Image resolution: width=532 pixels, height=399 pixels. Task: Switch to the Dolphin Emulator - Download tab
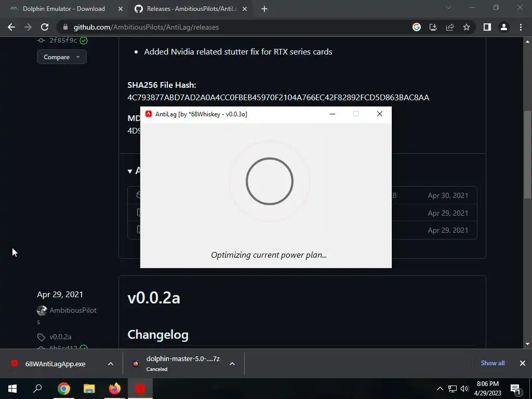[x=63, y=9]
